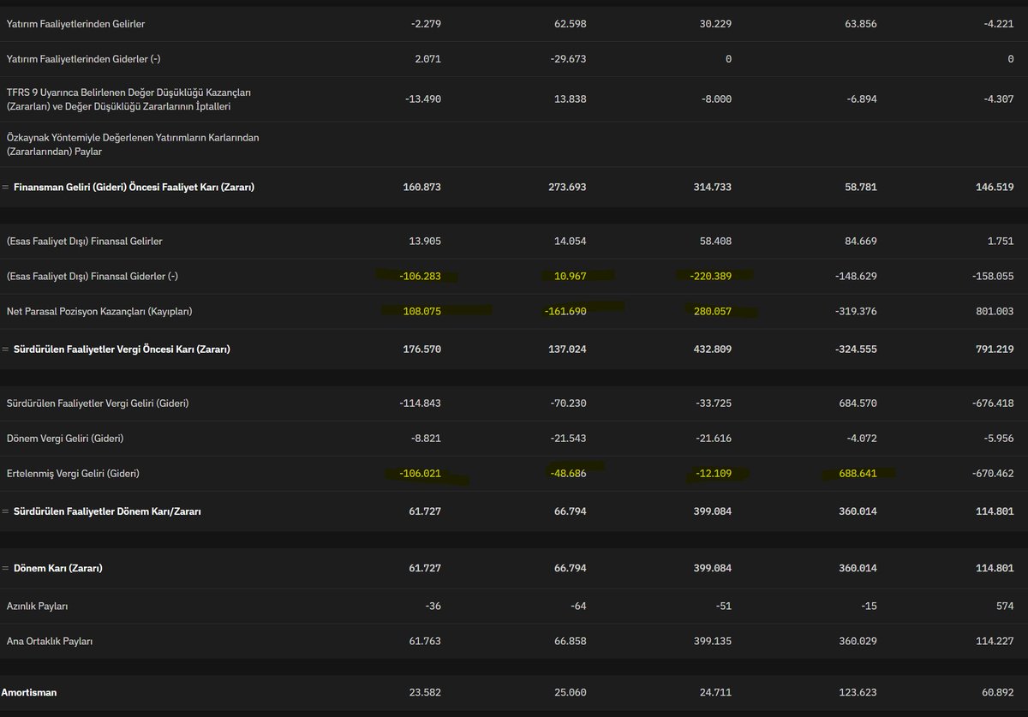
Task: Click the value -13.490
Action: click(423, 99)
